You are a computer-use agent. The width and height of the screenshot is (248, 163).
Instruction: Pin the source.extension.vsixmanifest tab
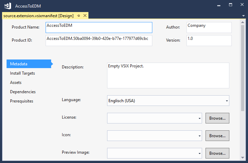(x=79, y=16)
